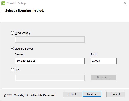Select the Product Key radio button
The width and height of the screenshot is (129, 101).
12,33
